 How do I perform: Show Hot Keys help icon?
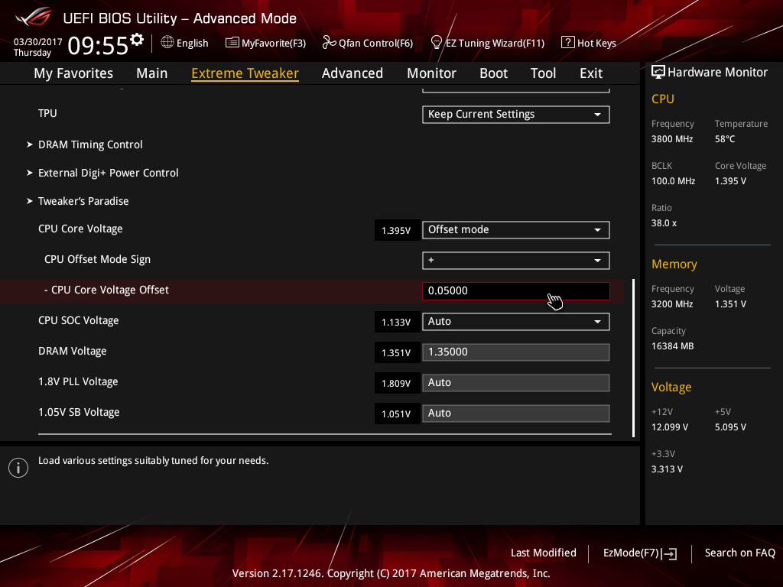pos(567,43)
